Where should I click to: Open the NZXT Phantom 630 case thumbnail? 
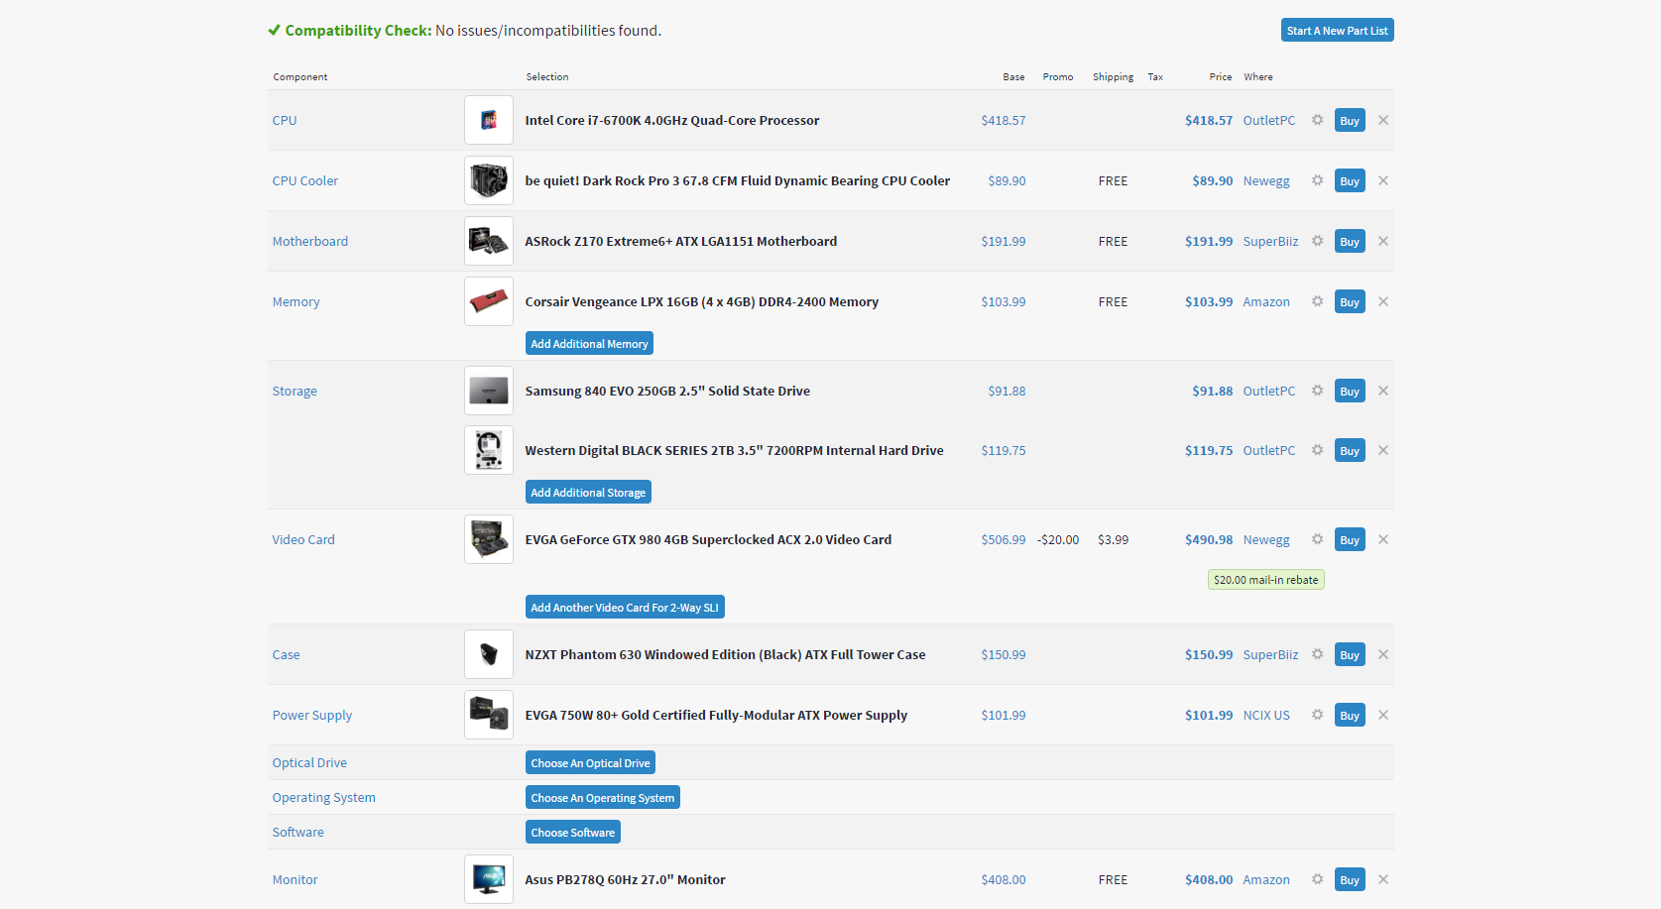[489, 654]
